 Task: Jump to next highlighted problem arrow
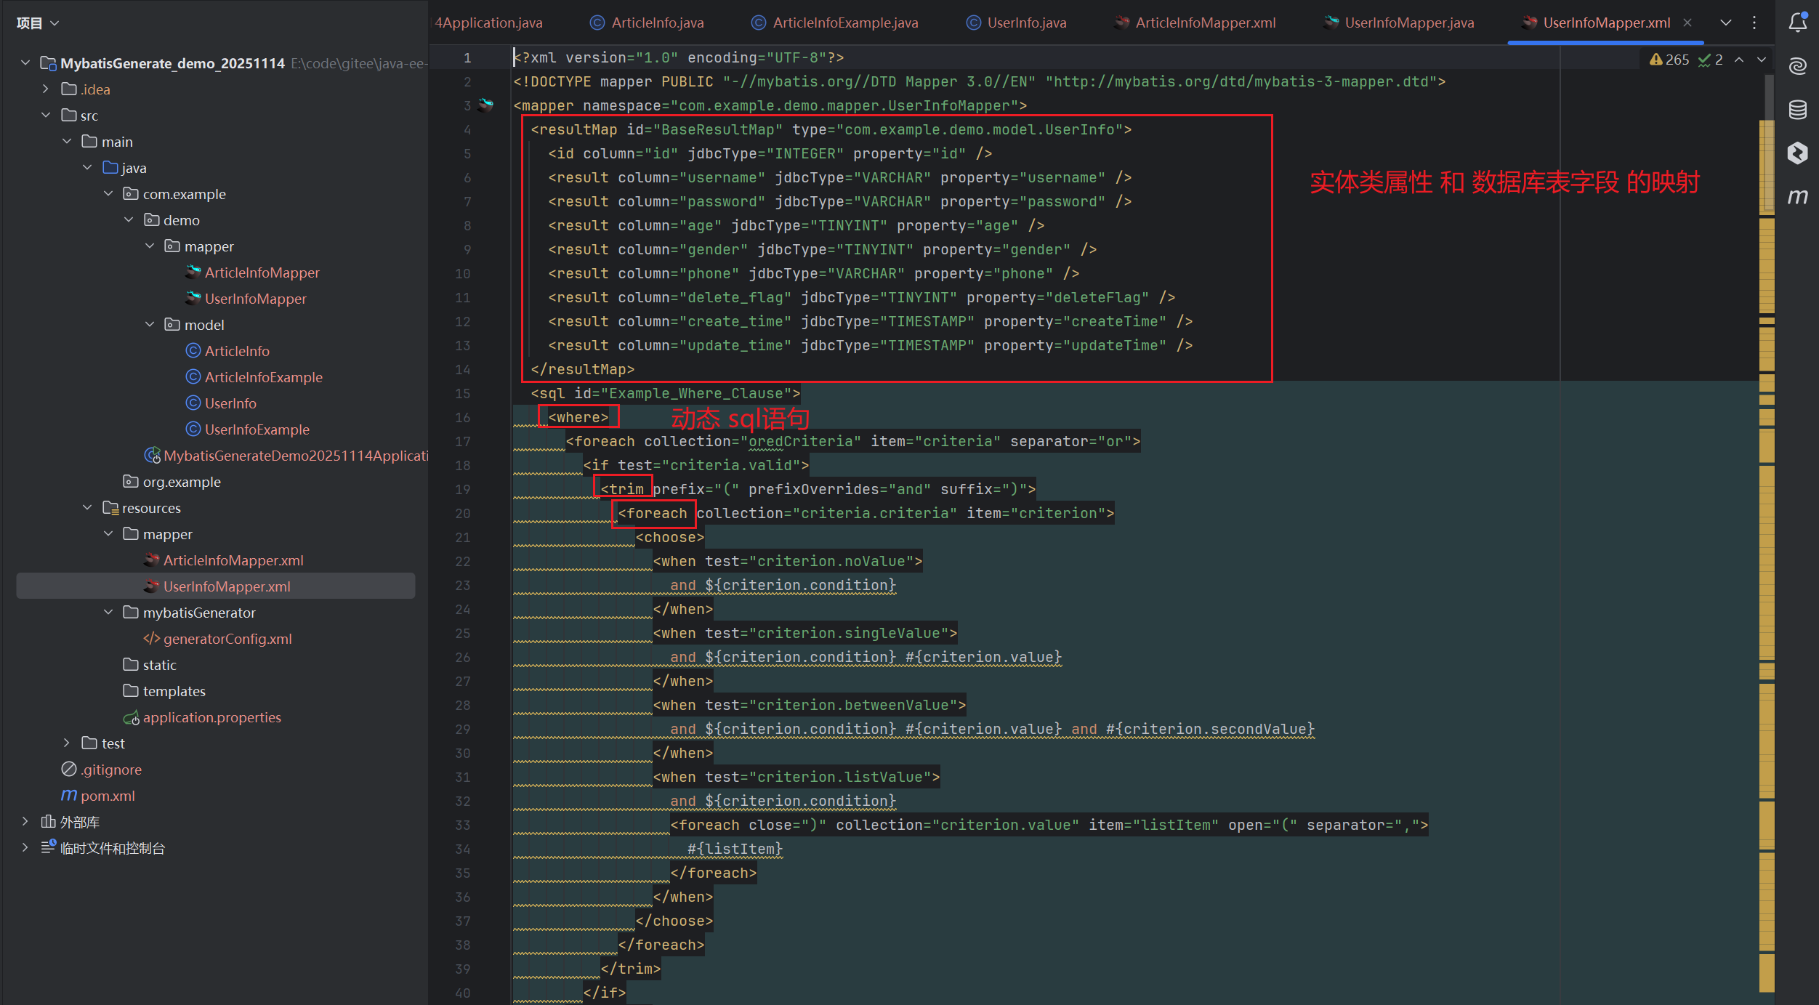pyautogui.click(x=1762, y=60)
